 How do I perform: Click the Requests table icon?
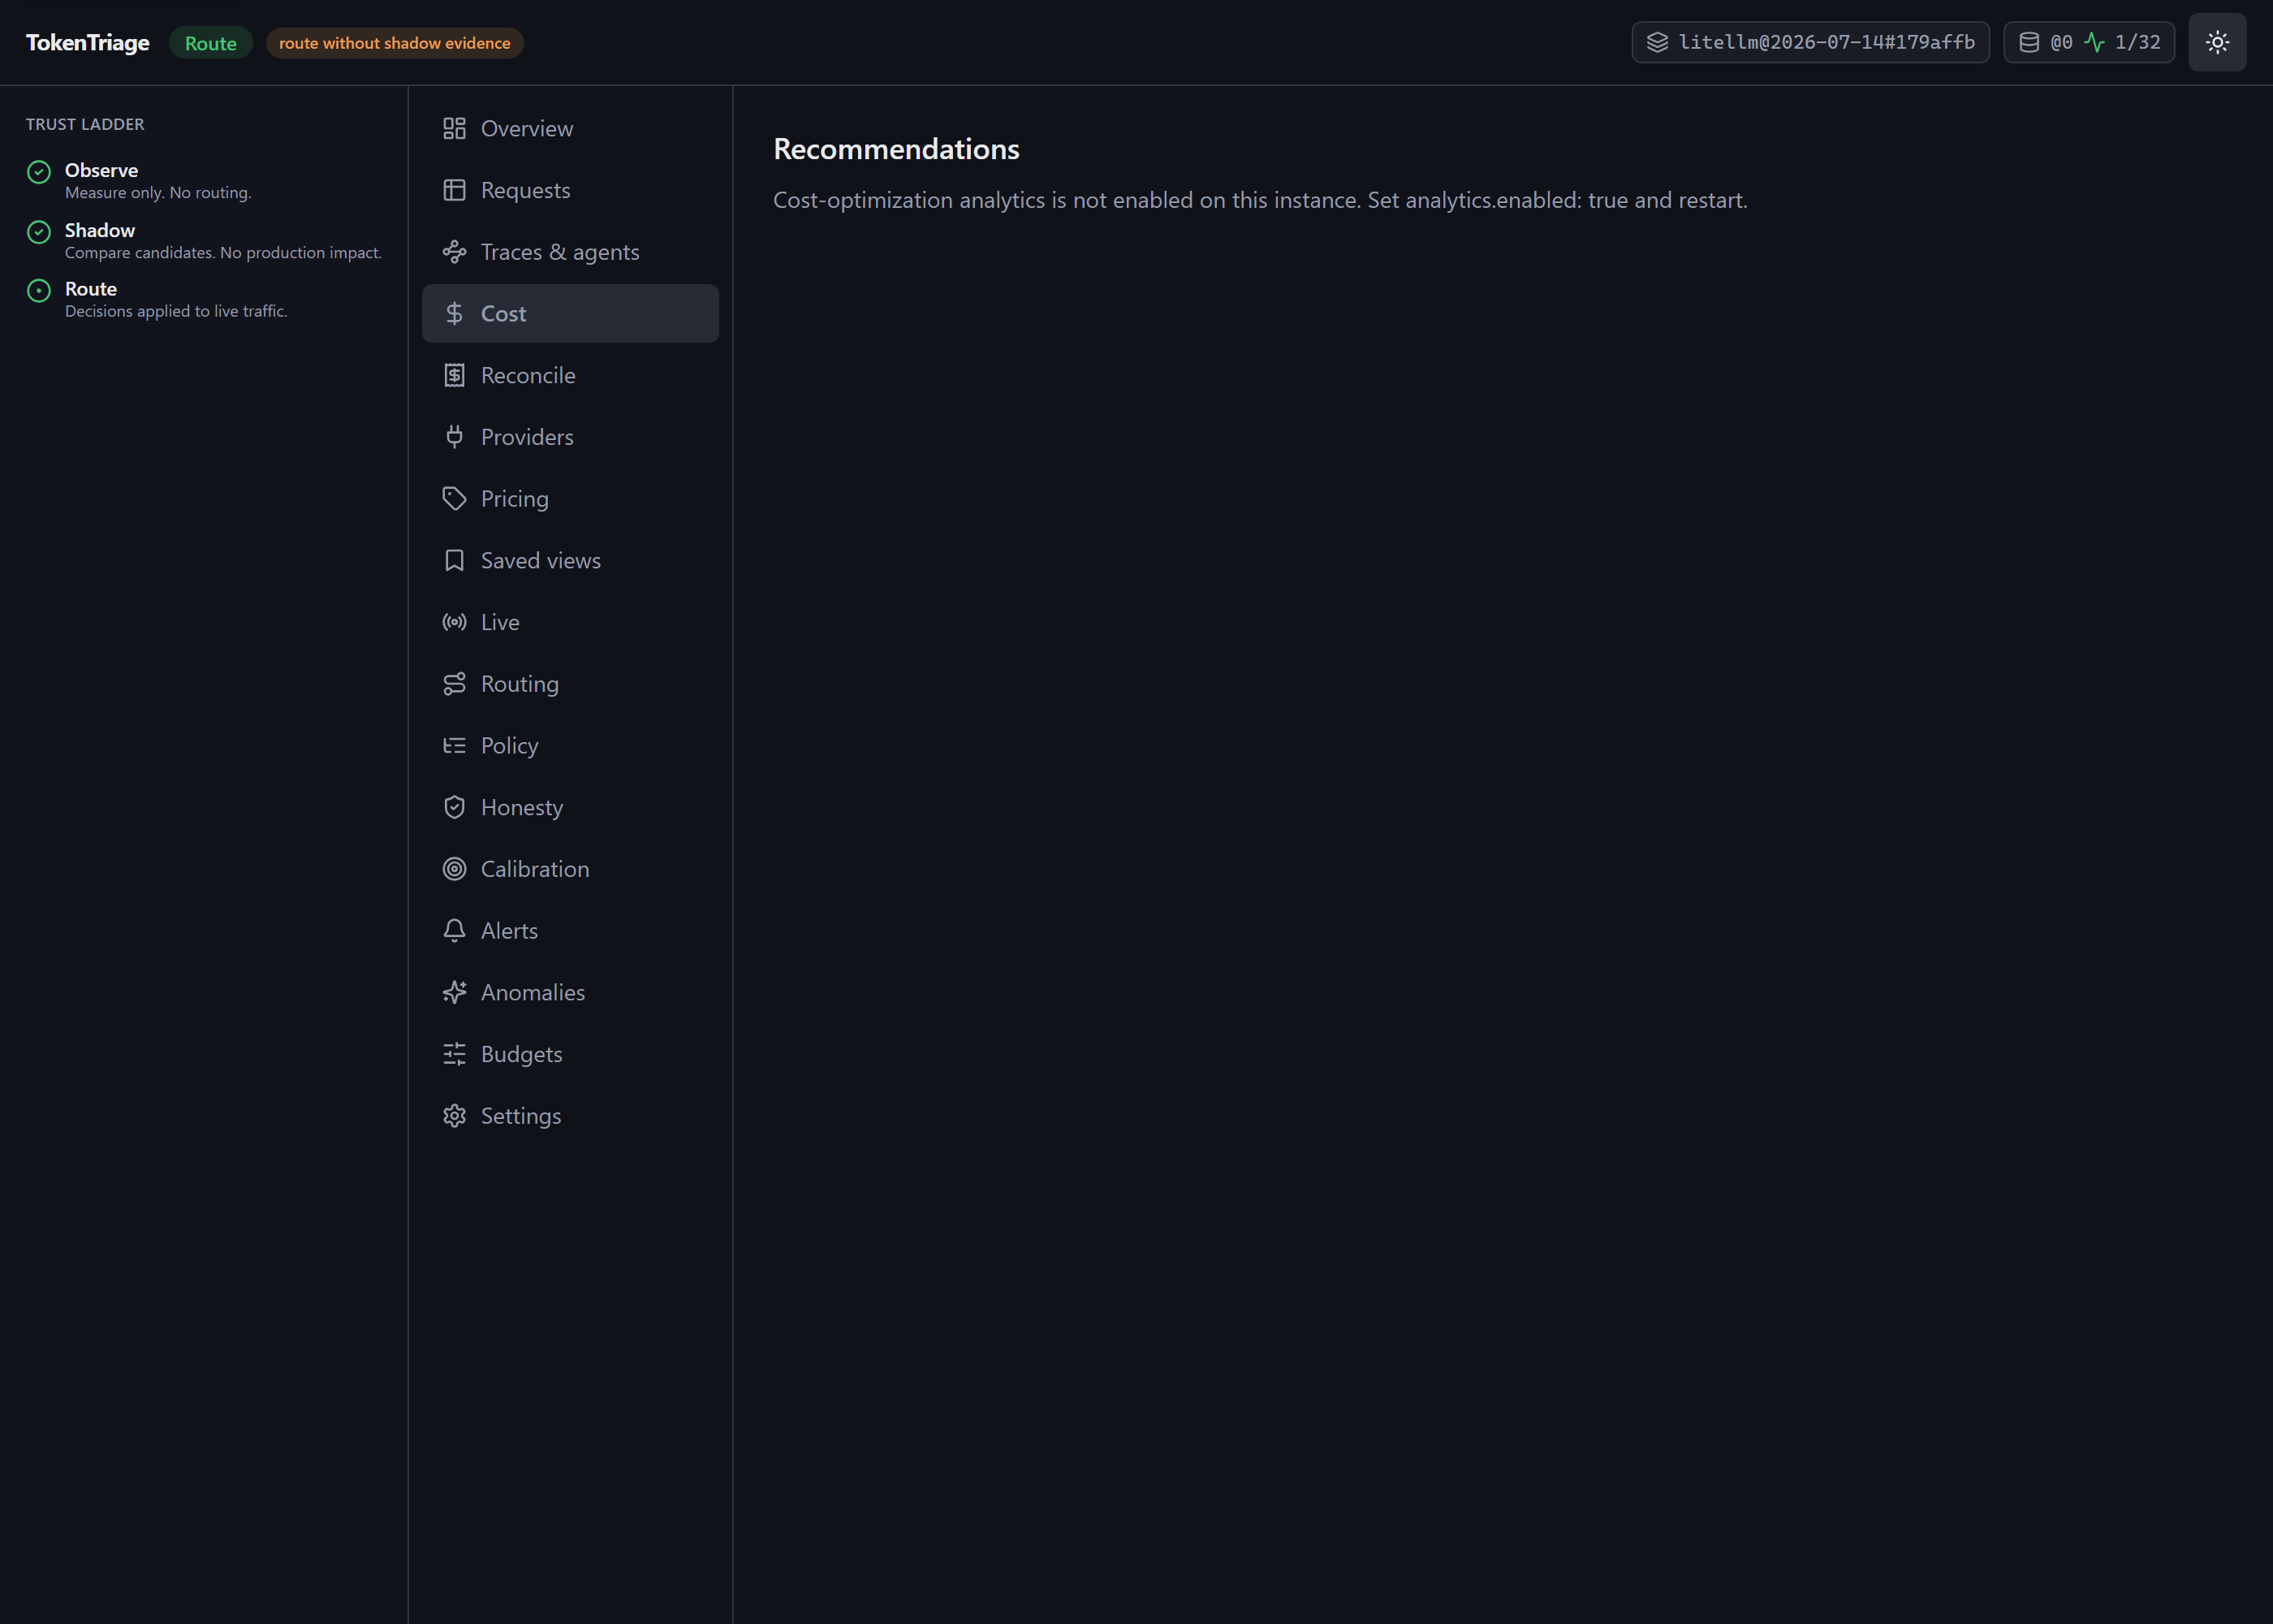pos(454,190)
